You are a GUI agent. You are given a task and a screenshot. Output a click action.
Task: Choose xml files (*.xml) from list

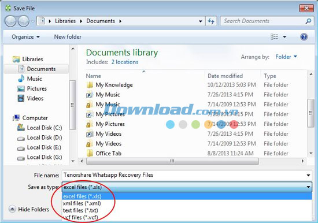click(x=187, y=203)
